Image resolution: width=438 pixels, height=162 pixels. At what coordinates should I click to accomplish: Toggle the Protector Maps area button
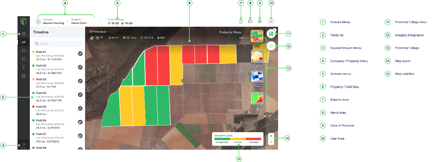pos(271,34)
